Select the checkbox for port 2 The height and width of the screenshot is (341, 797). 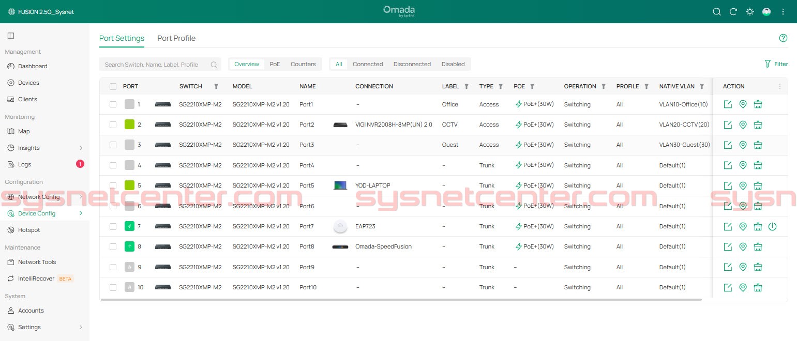coord(113,125)
